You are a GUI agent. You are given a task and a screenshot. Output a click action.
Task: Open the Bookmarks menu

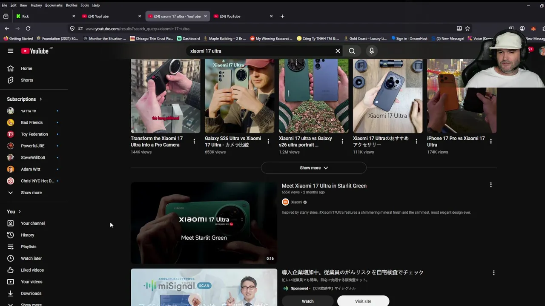54,5
